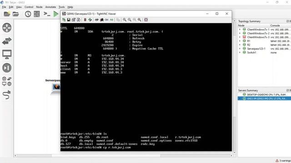The height and width of the screenshot is (163, 291).
Task: Select Switch1 in Topology Summary
Action: click(x=265, y=53)
